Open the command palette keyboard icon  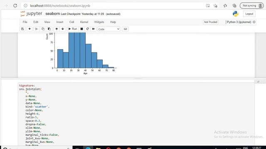pyautogui.click(x=126, y=29)
